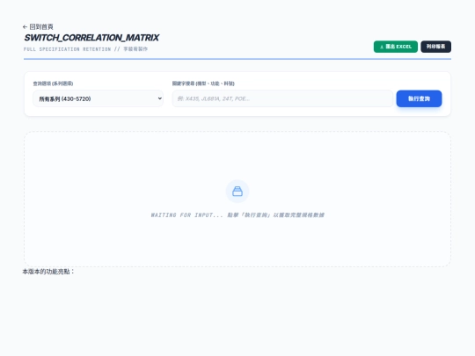Viewport: 475px width, 356px height.
Task: Click the FULL SPECIFICATION RETENTION subtitle
Action: (85, 49)
